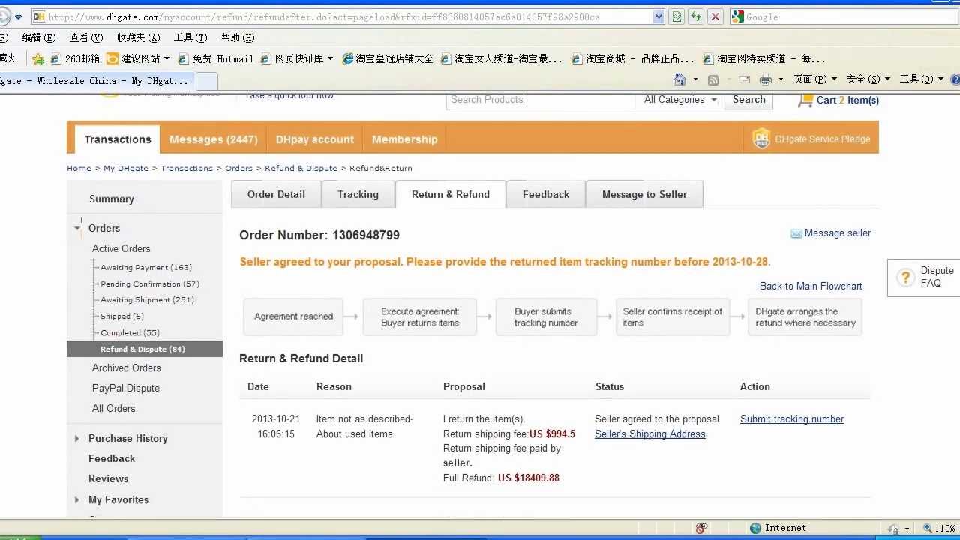960x540 pixels.
Task: Open the 收藏夹(A) Favorites menu
Action: [x=139, y=37]
